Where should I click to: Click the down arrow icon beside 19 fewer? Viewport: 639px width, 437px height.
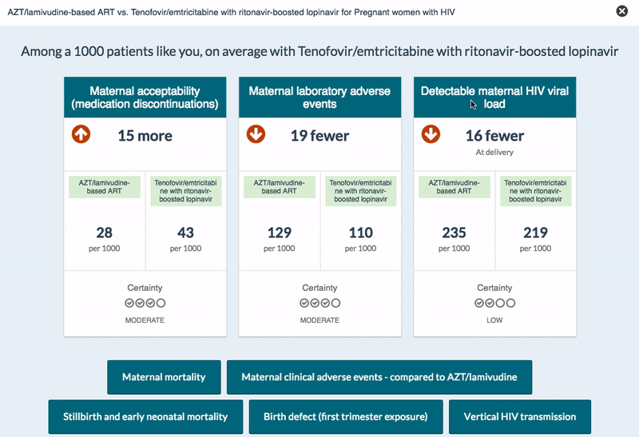(x=256, y=134)
